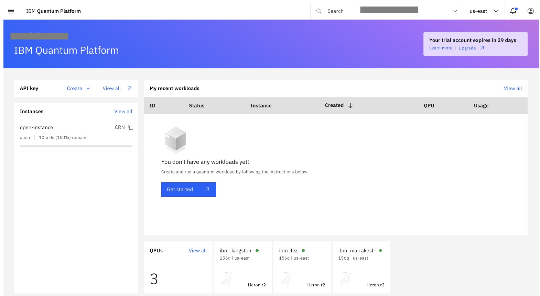Screen dimensions: 540x296
Task: Click the search magnifier icon
Action: click(319, 11)
